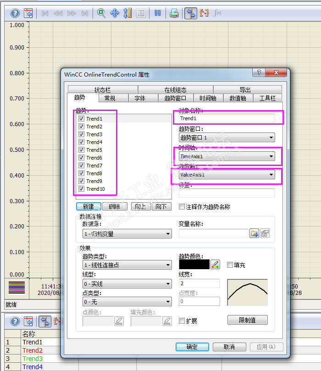Click 向下 button

(x=161, y=206)
